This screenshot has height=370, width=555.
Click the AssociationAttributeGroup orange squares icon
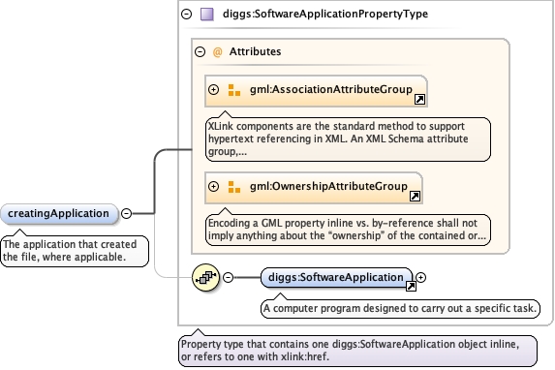(234, 90)
